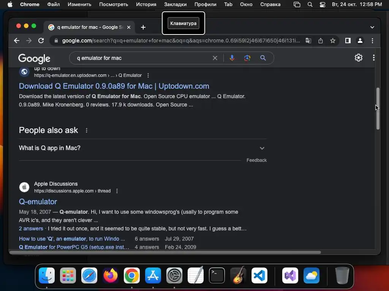
Task: Open the Профили menu
Action: click(205, 5)
